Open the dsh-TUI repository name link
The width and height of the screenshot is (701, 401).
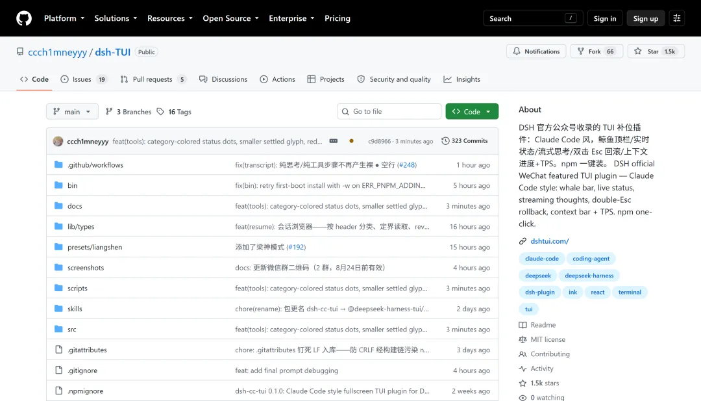(113, 52)
